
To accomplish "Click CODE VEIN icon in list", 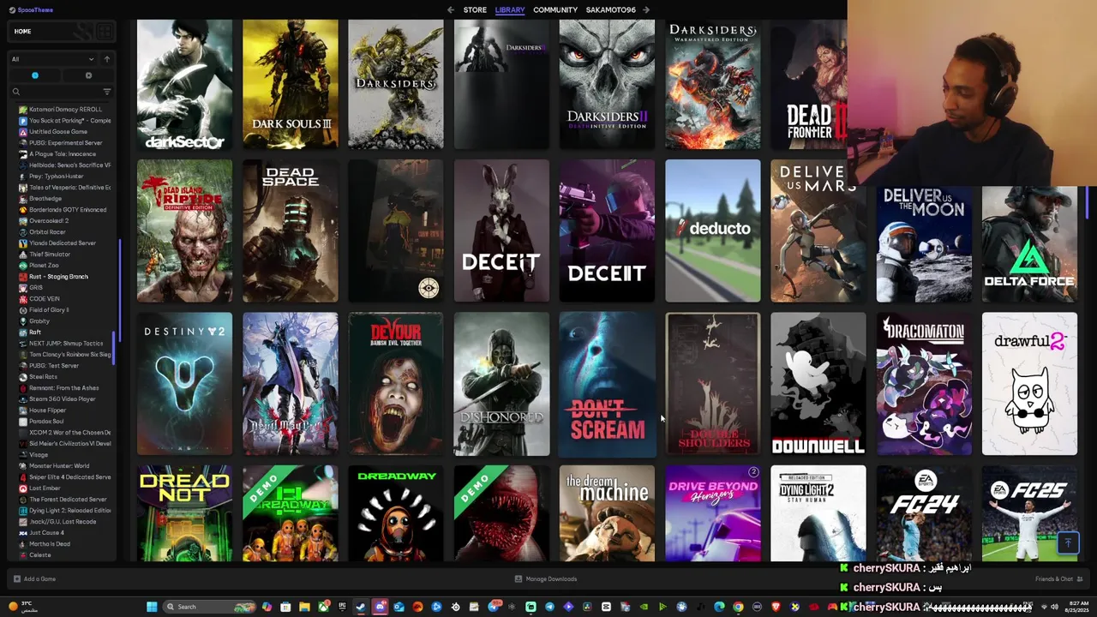I will 23,299.
